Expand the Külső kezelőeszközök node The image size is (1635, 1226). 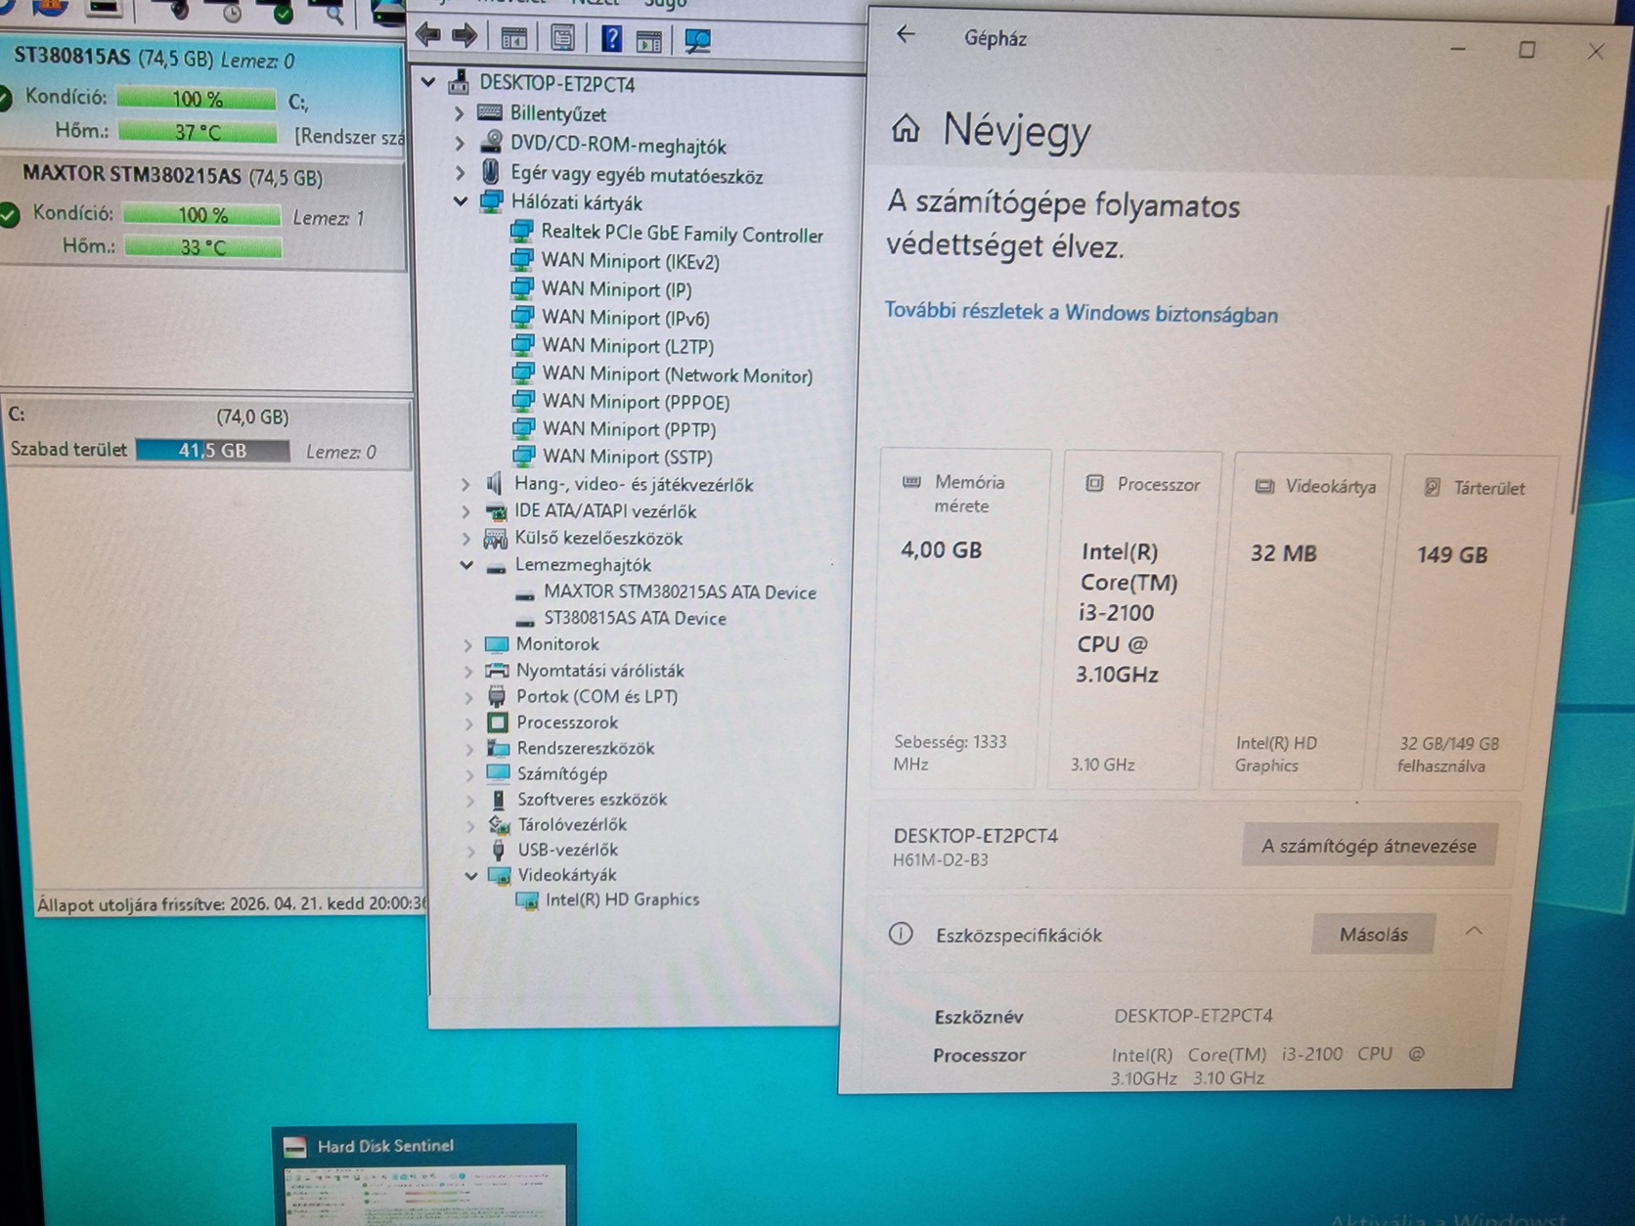click(x=467, y=538)
